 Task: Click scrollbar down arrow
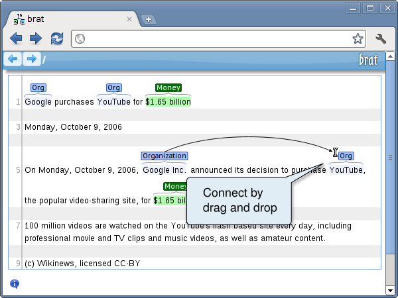pyautogui.click(x=390, y=290)
